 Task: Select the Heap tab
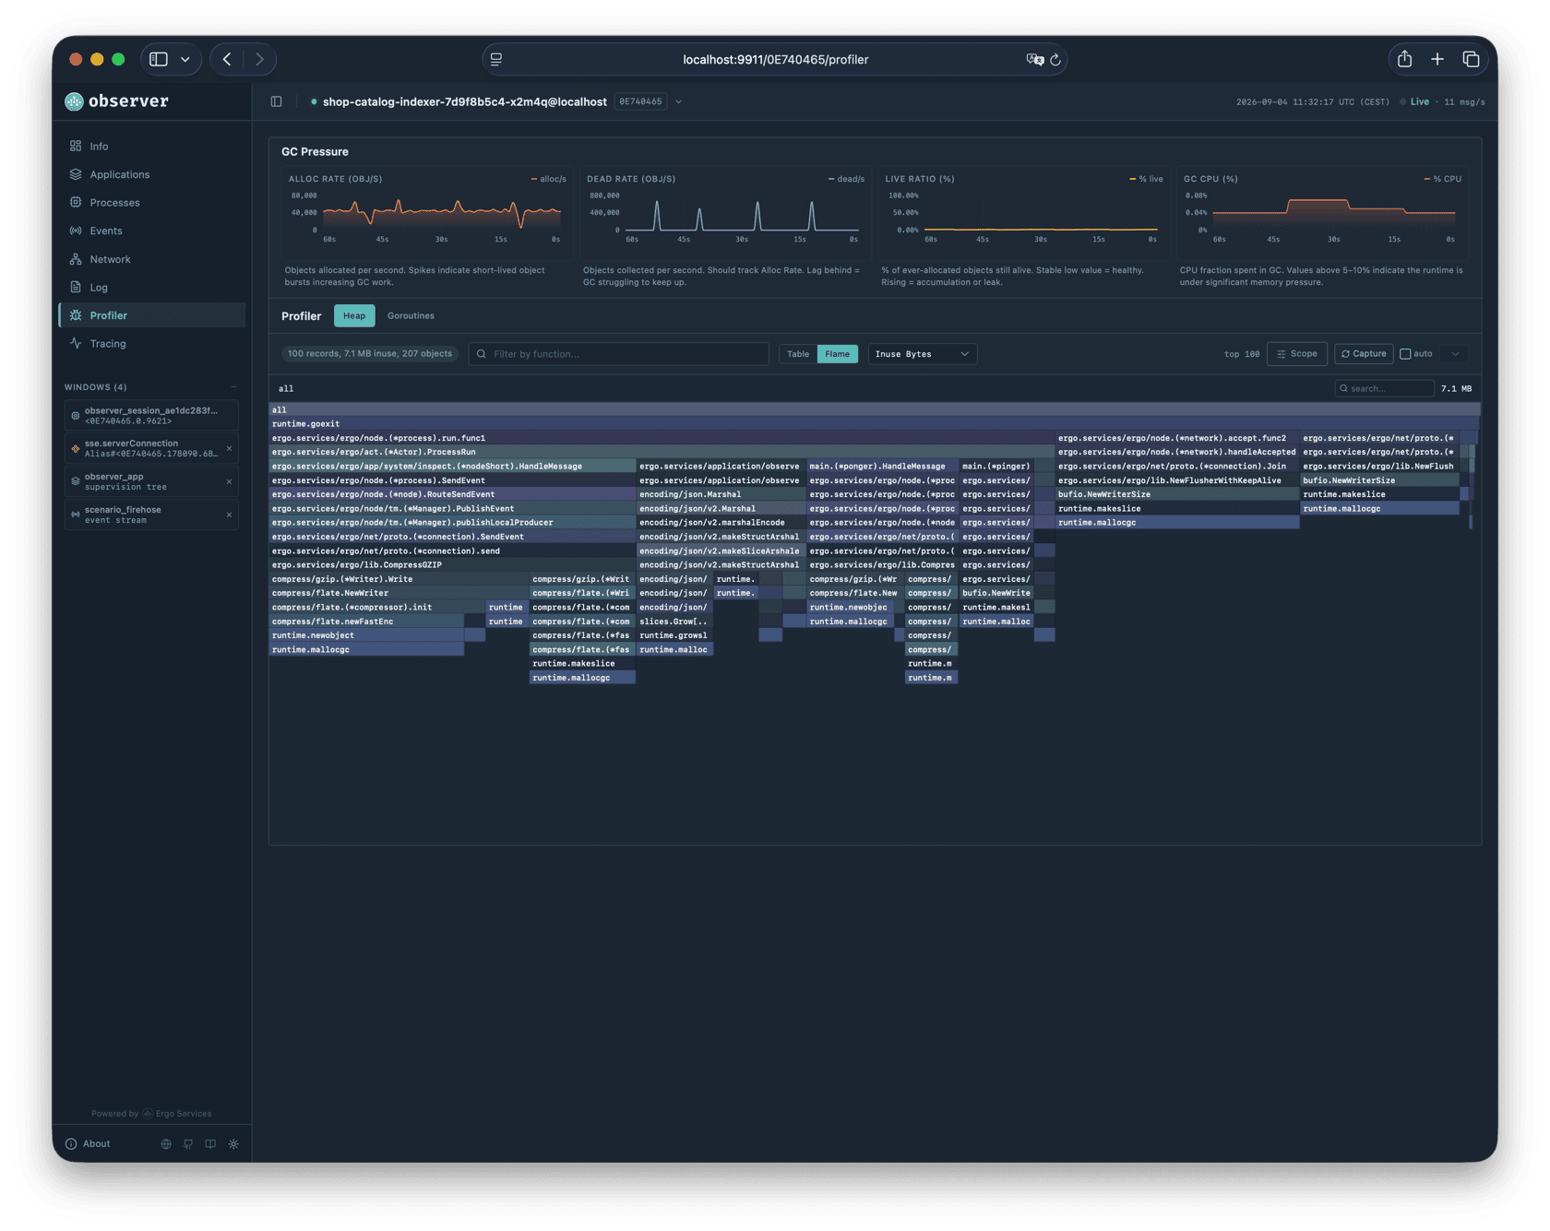point(354,315)
